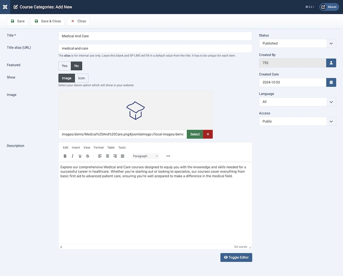This screenshot has width=343, height=276.
Task: Justify the description text
Action: [x=122, y=156]
